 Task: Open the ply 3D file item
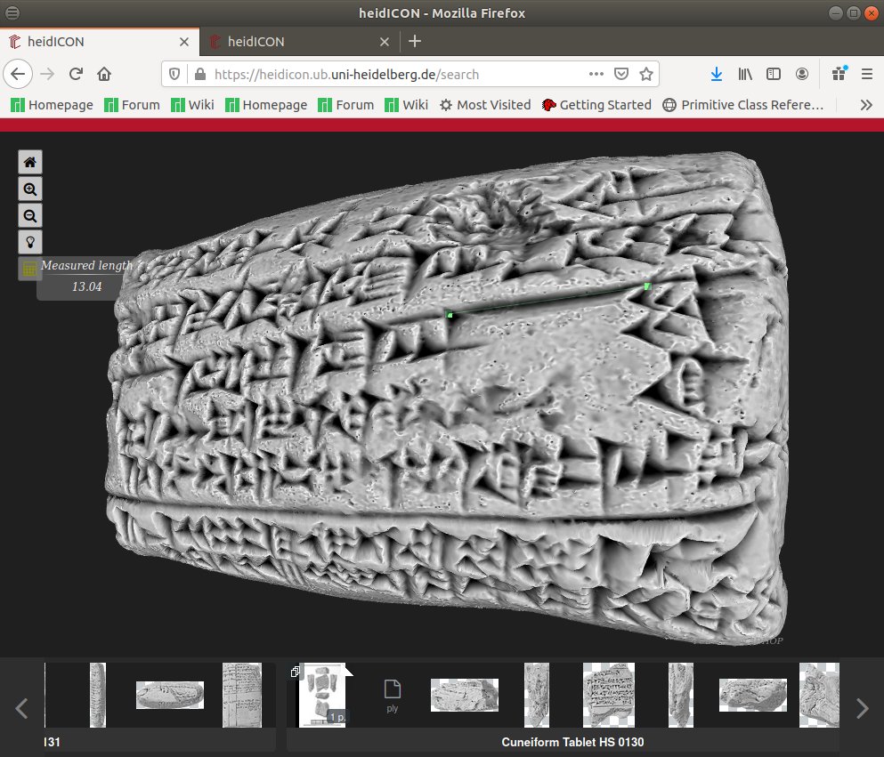(x=393, y=696)
